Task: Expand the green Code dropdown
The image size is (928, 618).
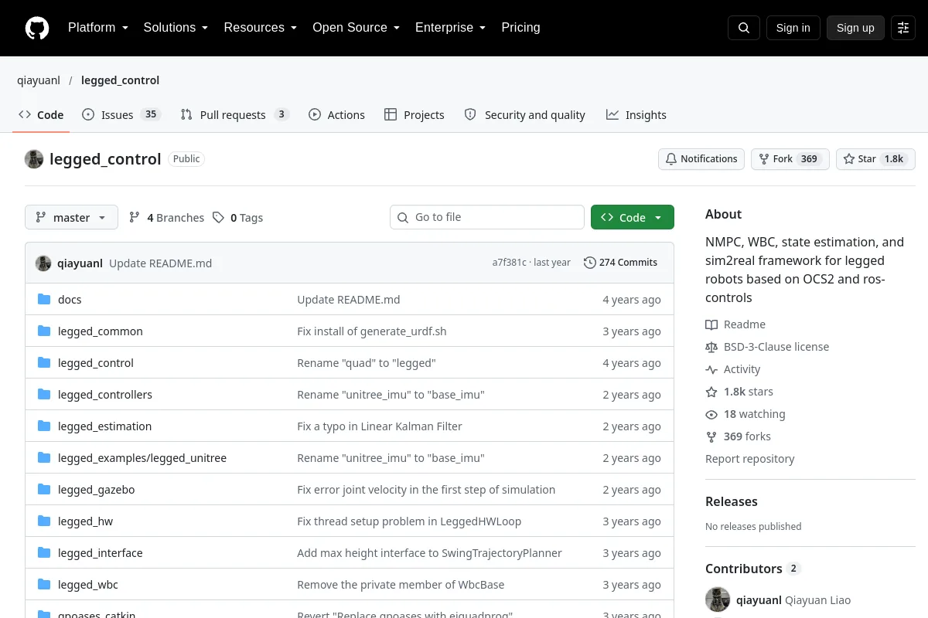Action: click(633, 218)
